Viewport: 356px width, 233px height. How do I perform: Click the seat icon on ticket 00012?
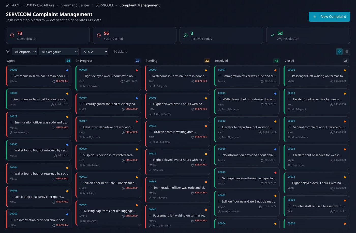pyautogui.click(x=151, y=132)
